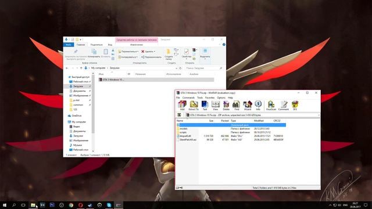This screenshot has height=209, width=372.
Task: Expand the WinRAR archive path dropdown
Action: coord(319,115)
